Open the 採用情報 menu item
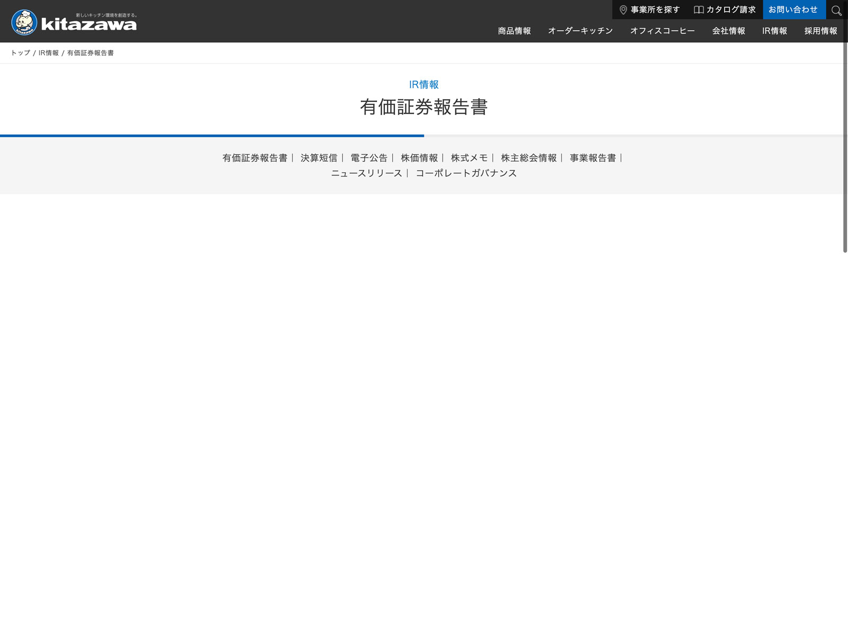The height and width of the screenshot is (636, 848). point(820,31)
